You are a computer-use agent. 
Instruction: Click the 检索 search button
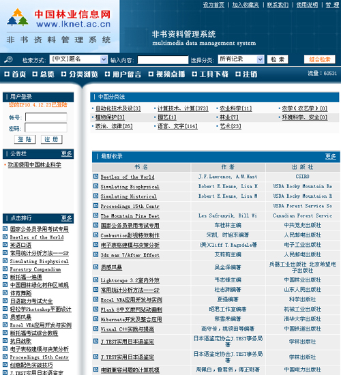point(278,59)
